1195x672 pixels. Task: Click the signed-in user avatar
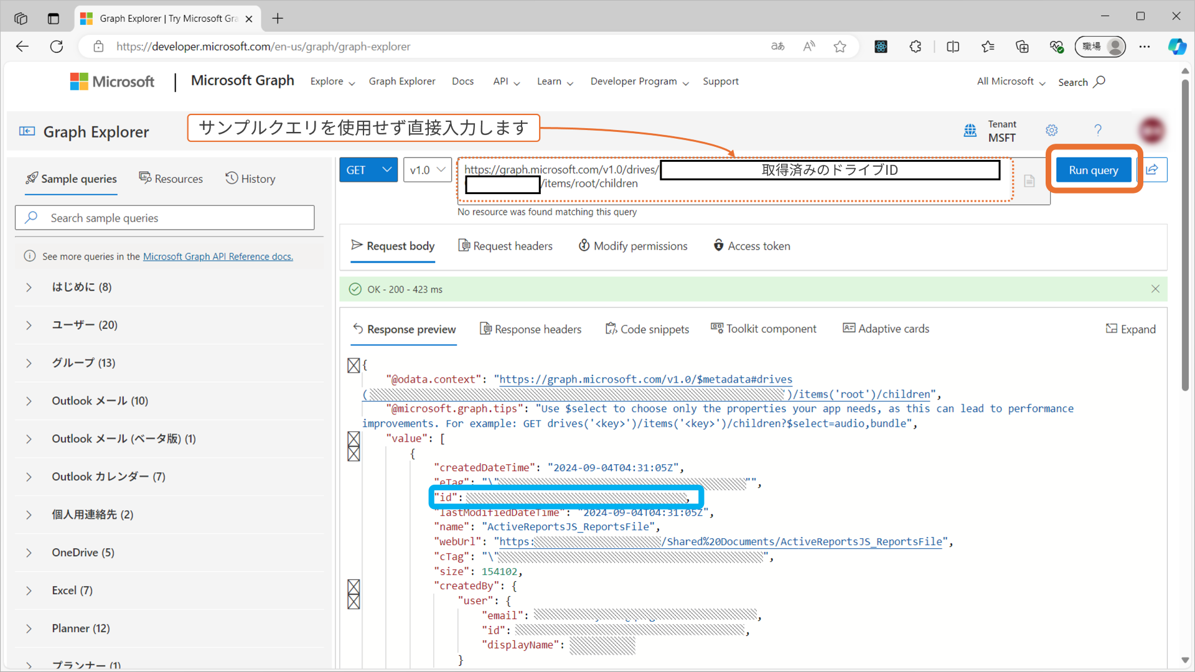point(1152,131)
